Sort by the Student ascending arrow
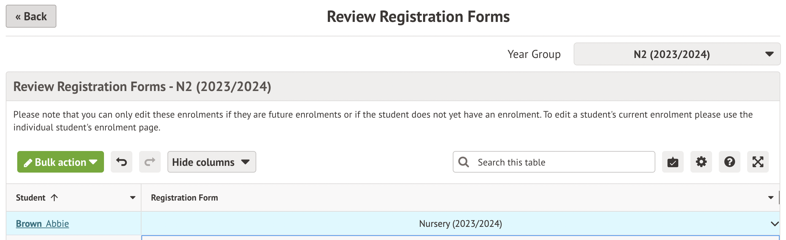Image resolution: width=786 pixels, height=240 pixels. tap(54, 198)
